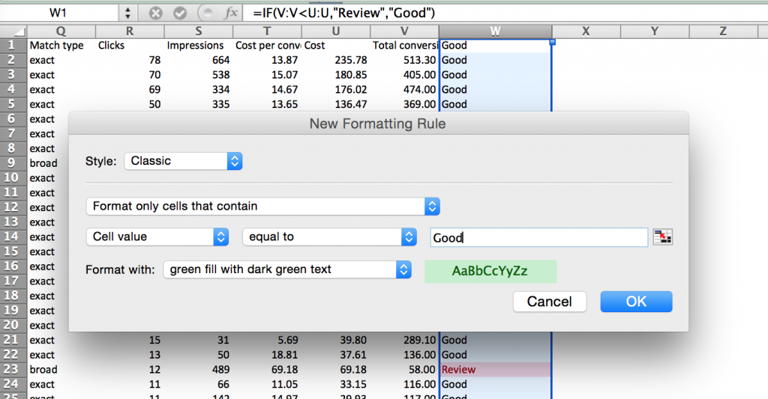Click the red 'Review' cell in row 23
Viewport: 768px width, 399px height.
pyautogui.click(x=495, y=370)
